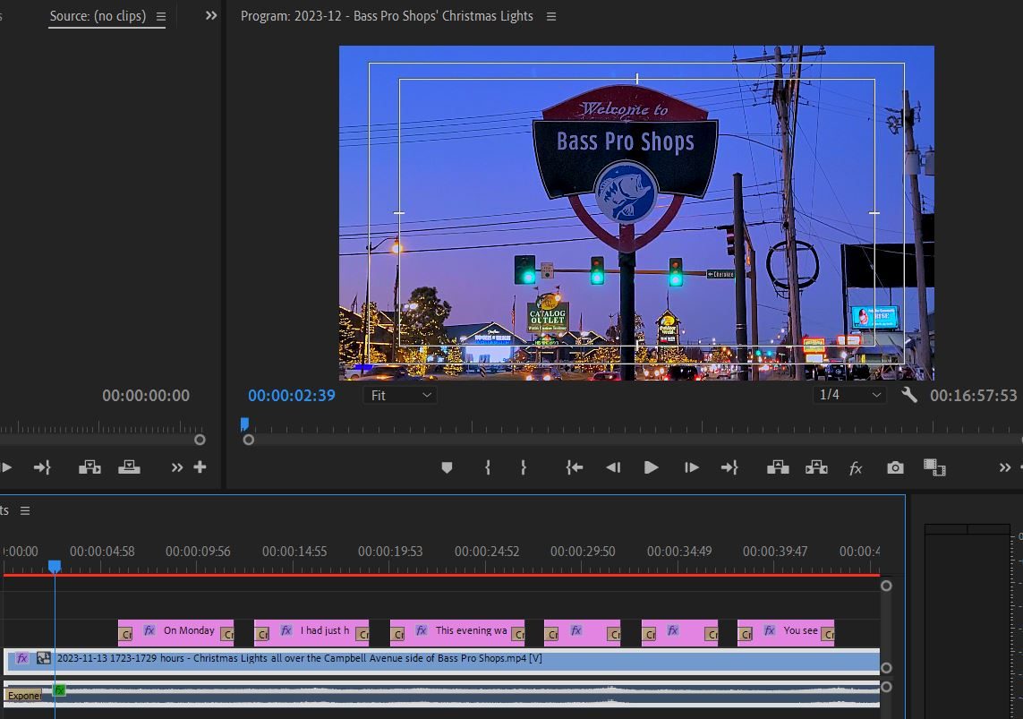The image size is (1023, 719).
Task: Click green fx badge on audio clip
Action: coord(59,690)
